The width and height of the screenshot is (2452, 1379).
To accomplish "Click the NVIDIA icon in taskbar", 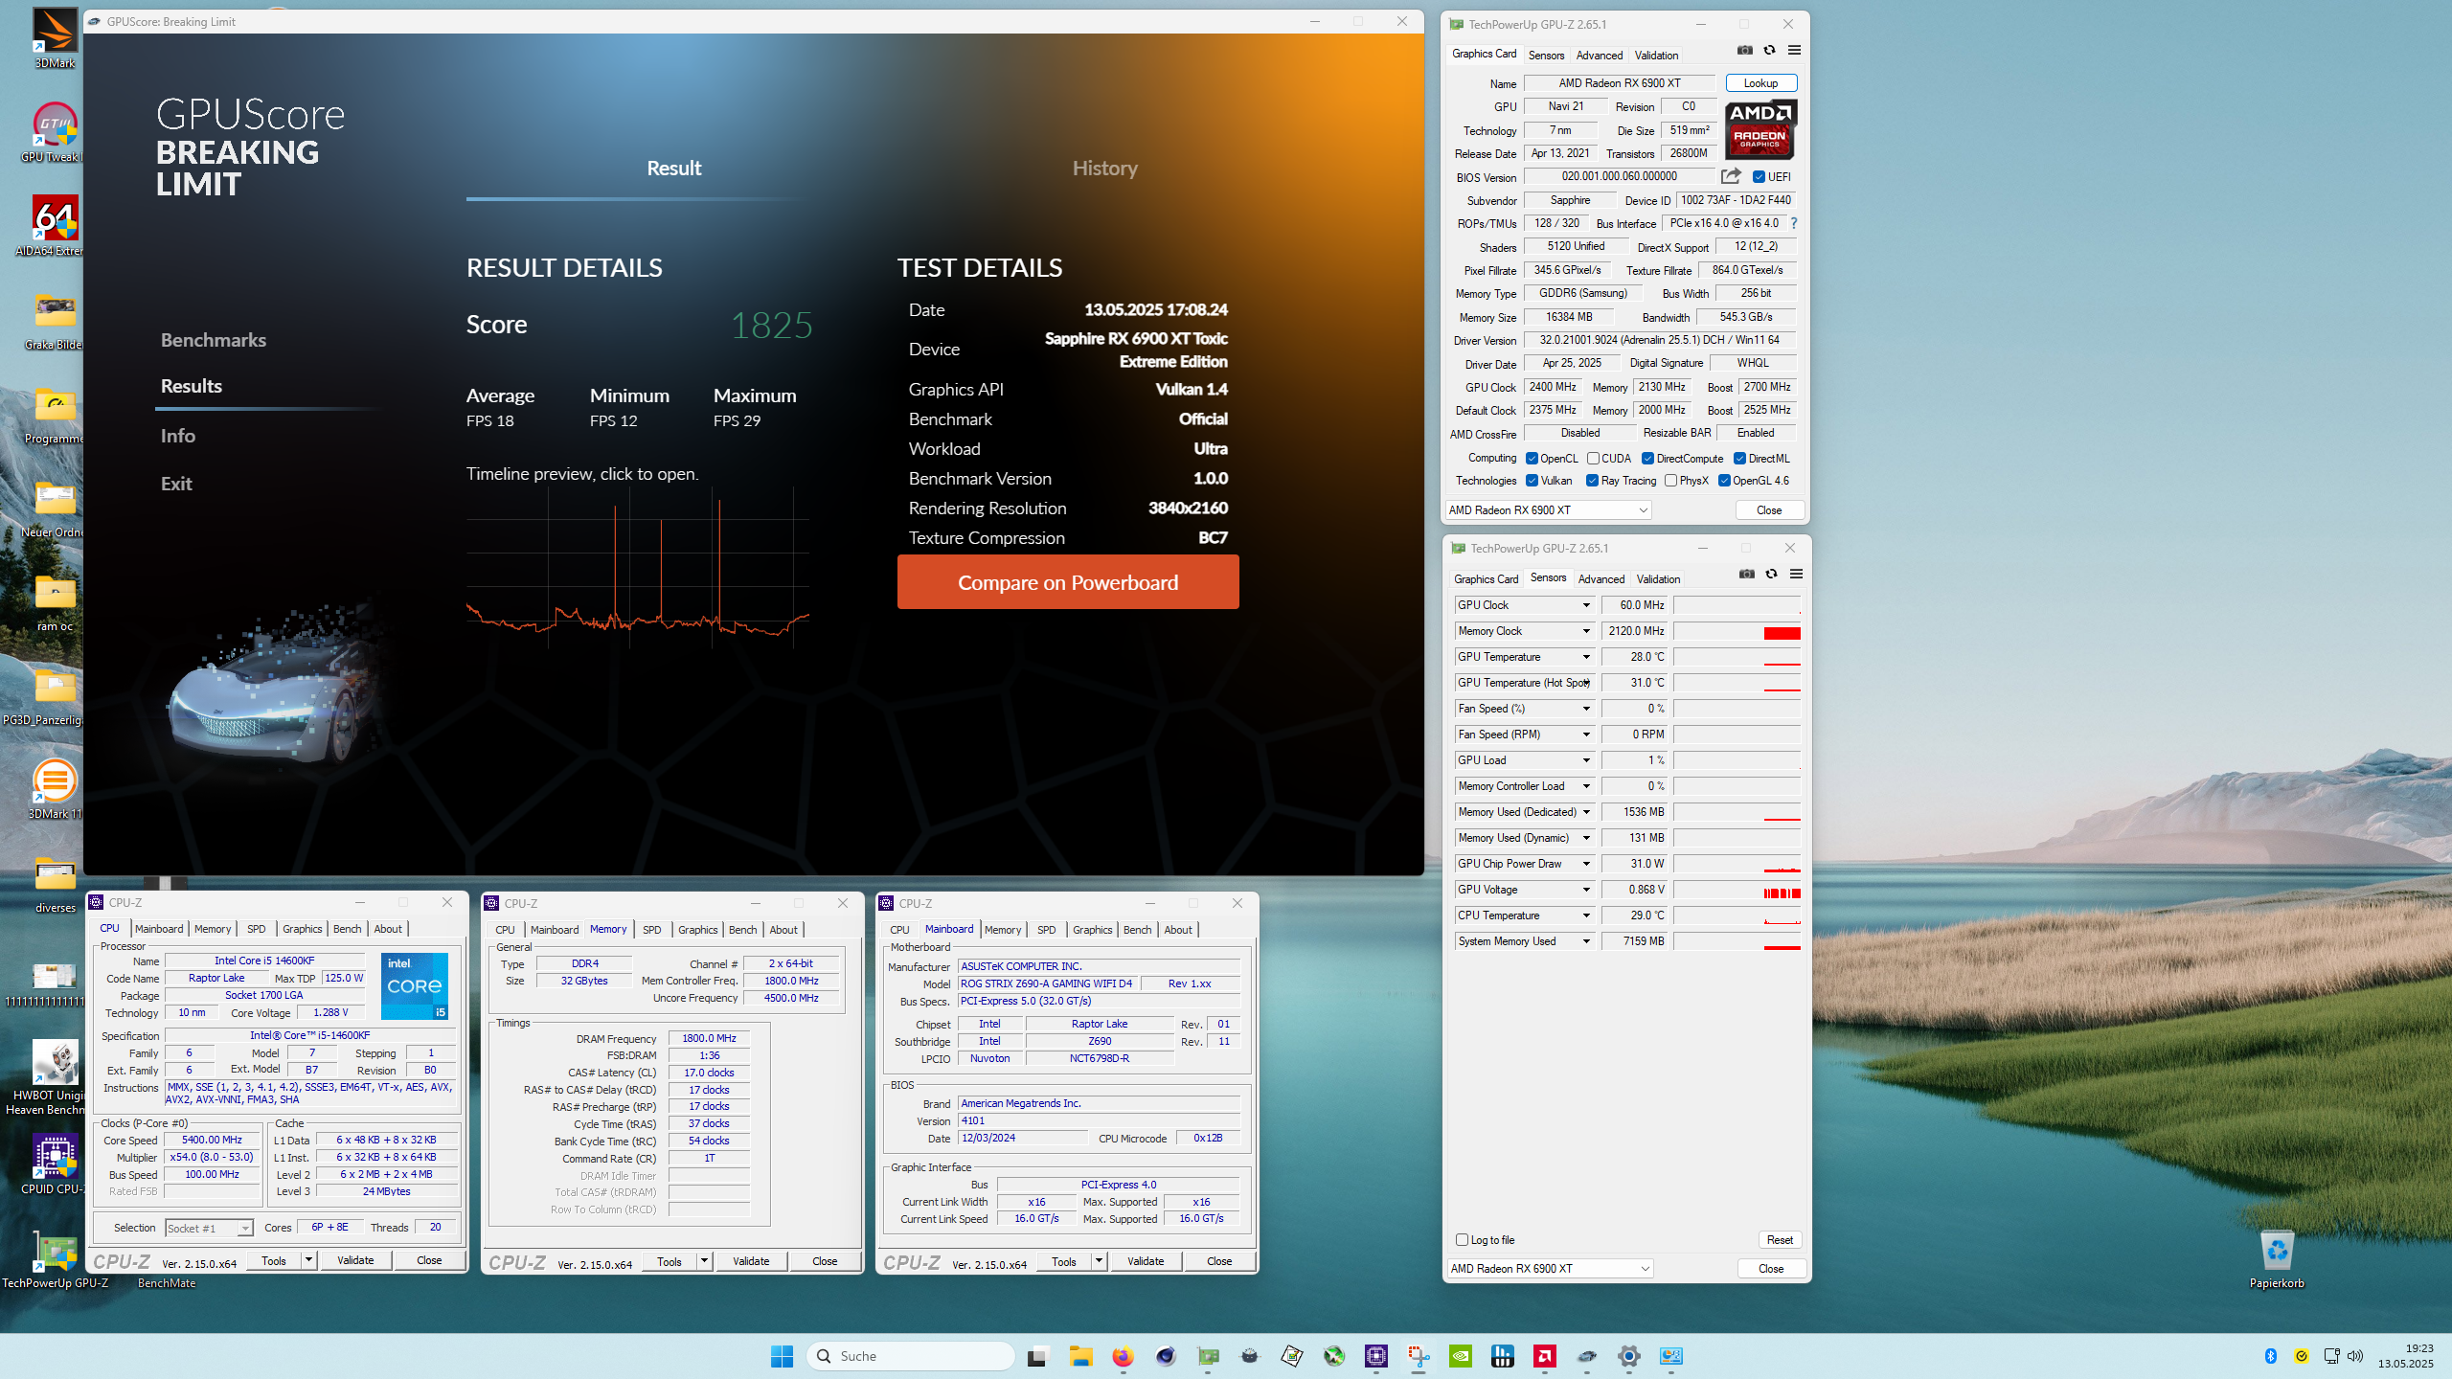I will pos(1461,1356).
